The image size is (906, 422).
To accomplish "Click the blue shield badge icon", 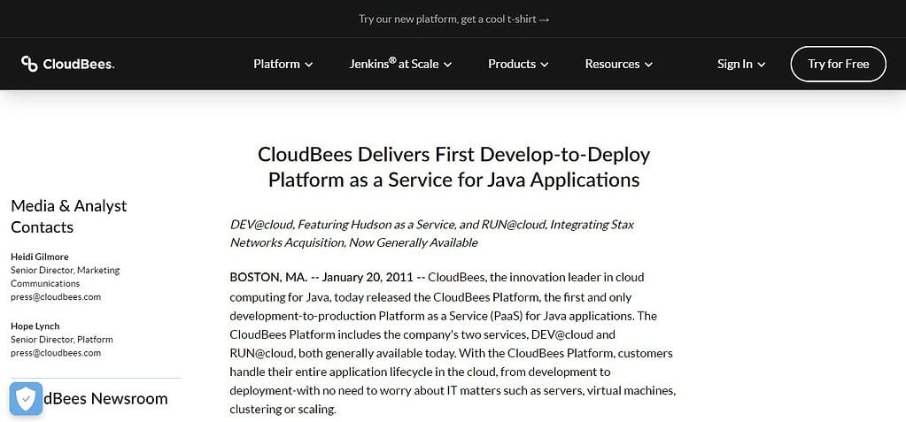I will pos(26,398).
